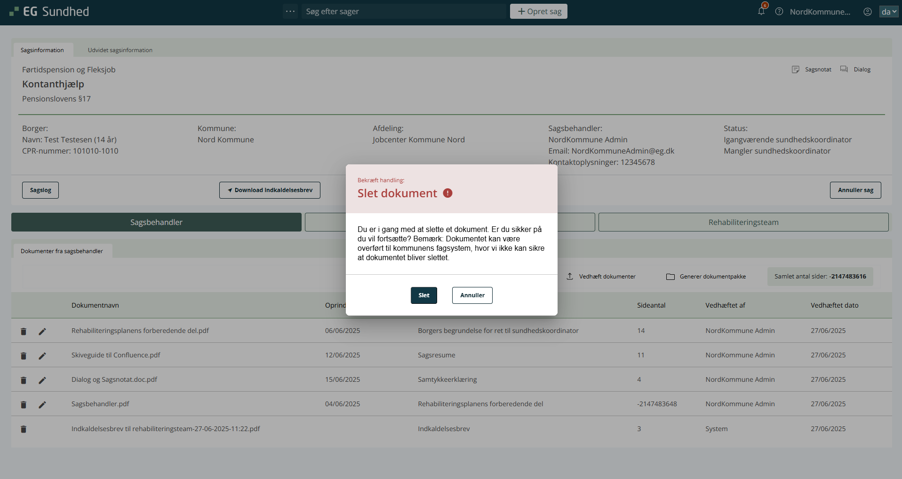This screenshot has height=479, width=902.
Task: Open Download Indkaldelsesbrev dropdown button
Action: [270, 190]
